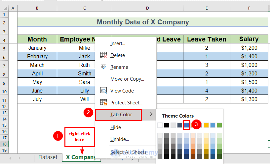The height and width of the screenshot is (164, 270).
Task: Click the View Code icon
Action: point(103,91)
